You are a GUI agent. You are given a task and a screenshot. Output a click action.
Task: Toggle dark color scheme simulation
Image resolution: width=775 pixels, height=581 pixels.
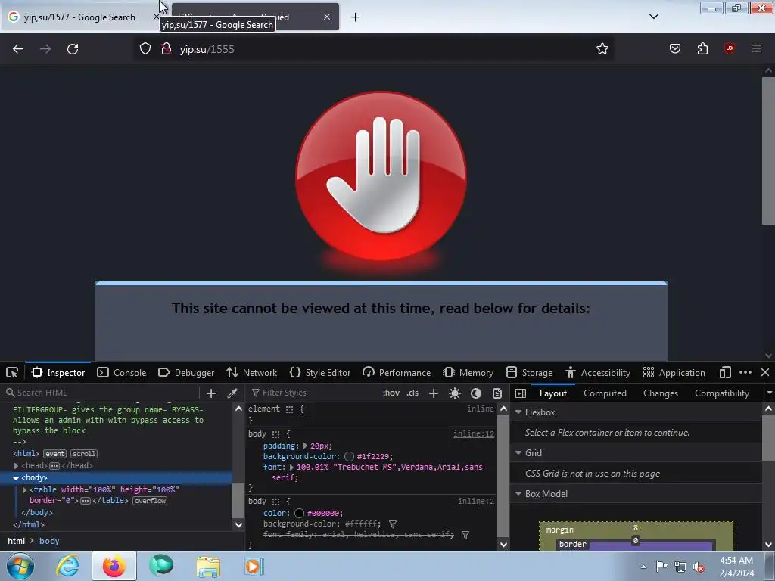476,393
